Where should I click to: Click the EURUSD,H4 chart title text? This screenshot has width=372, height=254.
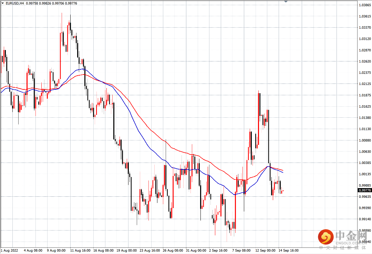coord(15,3)
